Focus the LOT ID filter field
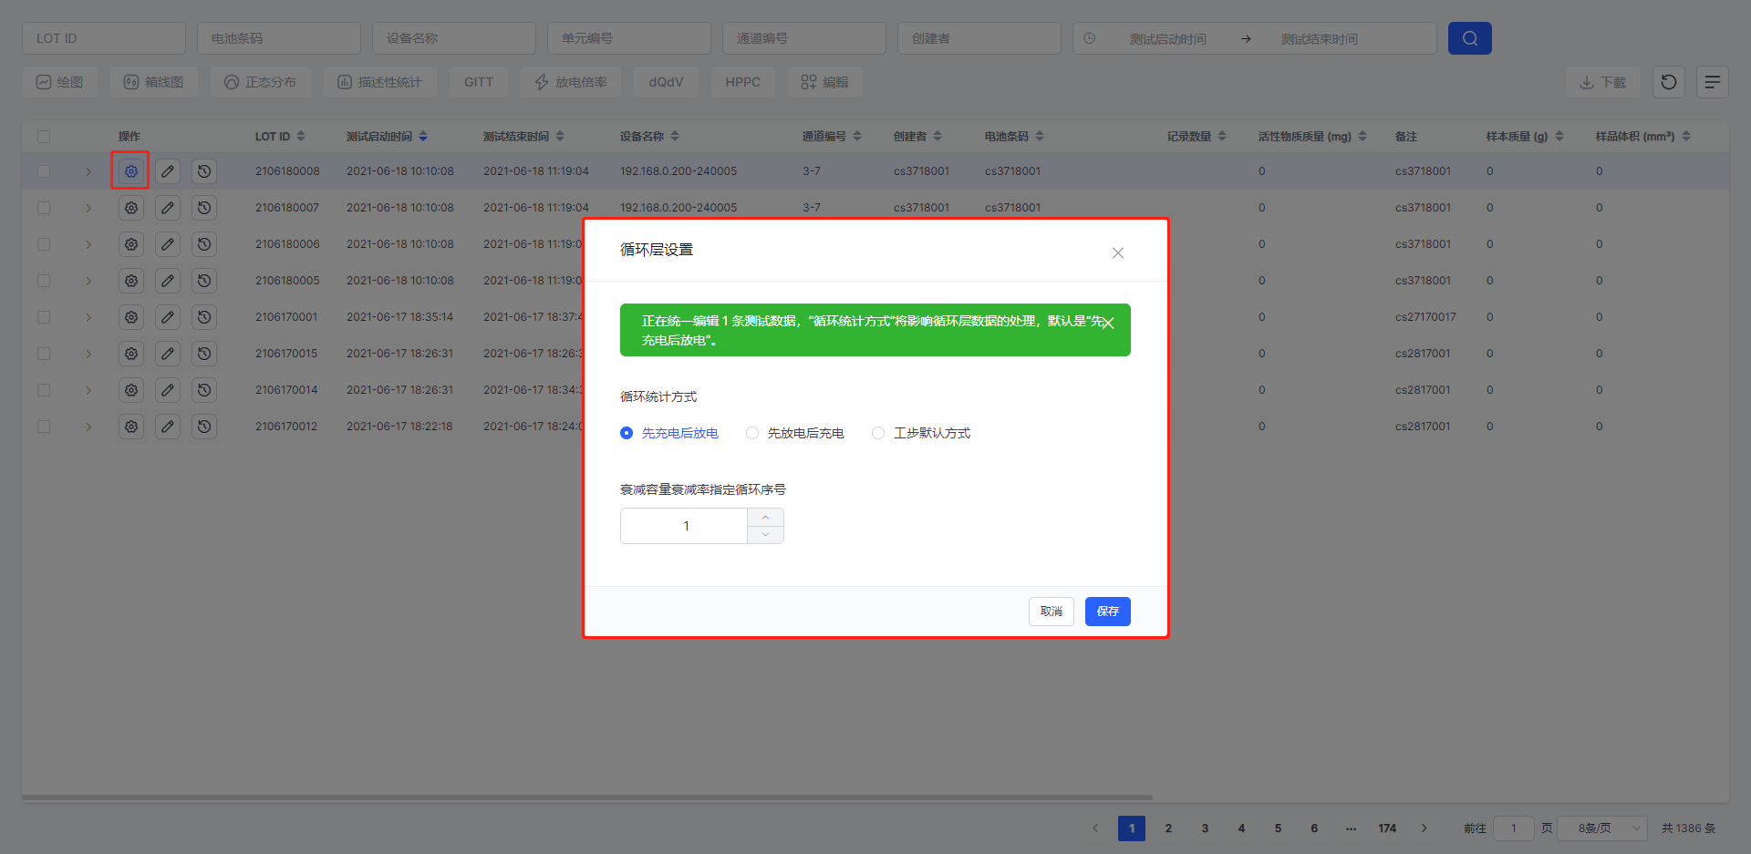Image resolution: width=1751 pixels, height=854 pixels. (104, 38)
